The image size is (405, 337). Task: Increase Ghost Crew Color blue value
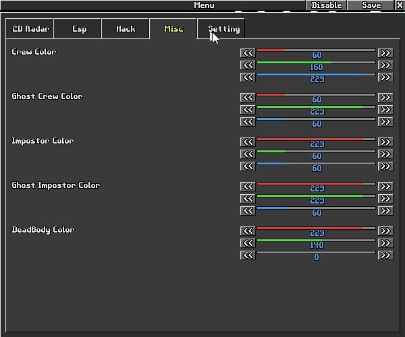click(385, 122)
